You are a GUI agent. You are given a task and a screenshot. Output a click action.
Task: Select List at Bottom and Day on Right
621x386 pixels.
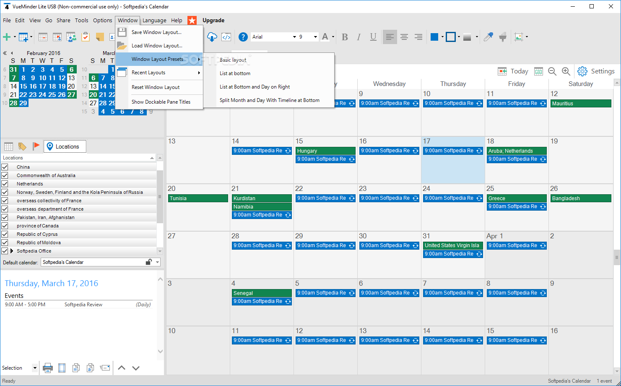pyautogui.click(x=275, y=87)
